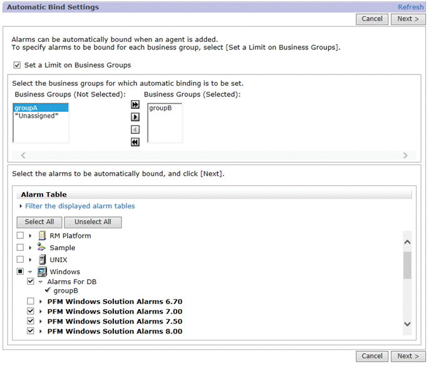Click the Sample alarm table icon

[x=42, y=248]
